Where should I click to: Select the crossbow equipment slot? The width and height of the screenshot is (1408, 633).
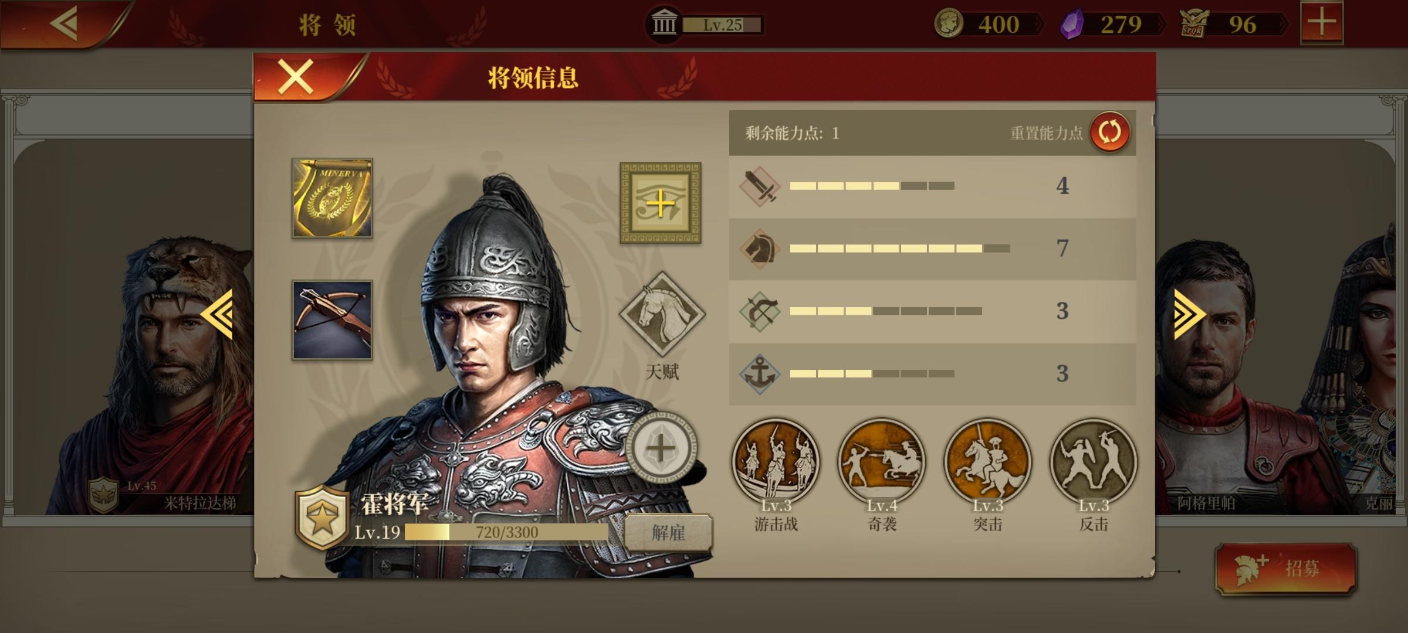pos(332,320)
